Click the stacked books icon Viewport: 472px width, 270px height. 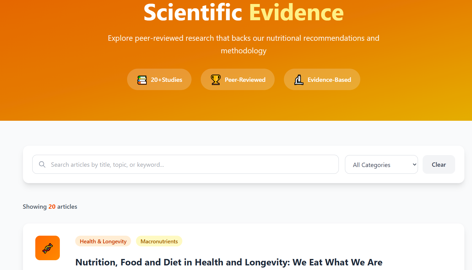142,80
